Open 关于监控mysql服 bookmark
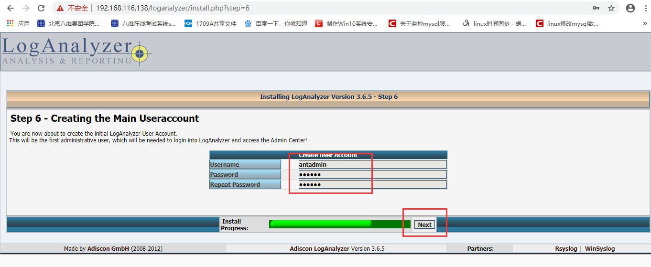The image size is (651, 267). pyautogui.click(x=419, y=23)
